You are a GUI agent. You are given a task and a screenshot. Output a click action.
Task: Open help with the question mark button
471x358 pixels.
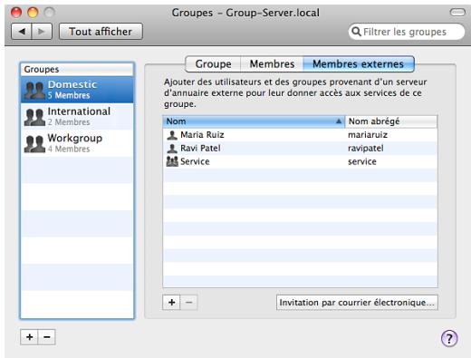click(449, 338)
